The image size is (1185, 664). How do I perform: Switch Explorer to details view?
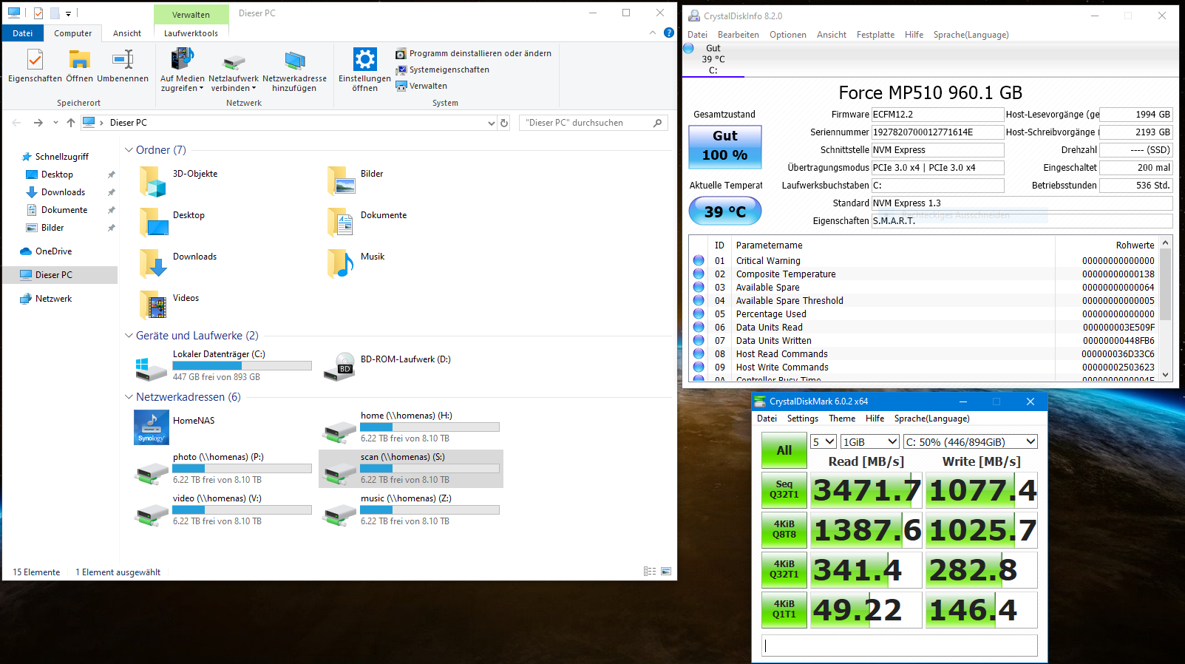(x=650, y=572)
